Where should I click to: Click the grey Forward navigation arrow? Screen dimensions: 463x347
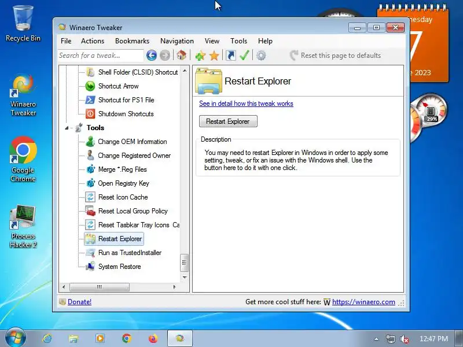pos(165,55)
